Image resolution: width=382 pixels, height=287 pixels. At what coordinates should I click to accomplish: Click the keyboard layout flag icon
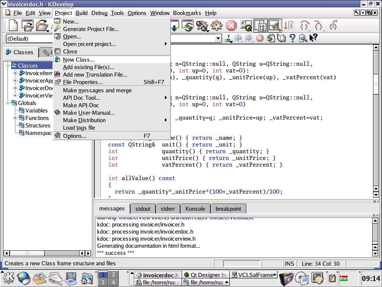pos(344,278)
